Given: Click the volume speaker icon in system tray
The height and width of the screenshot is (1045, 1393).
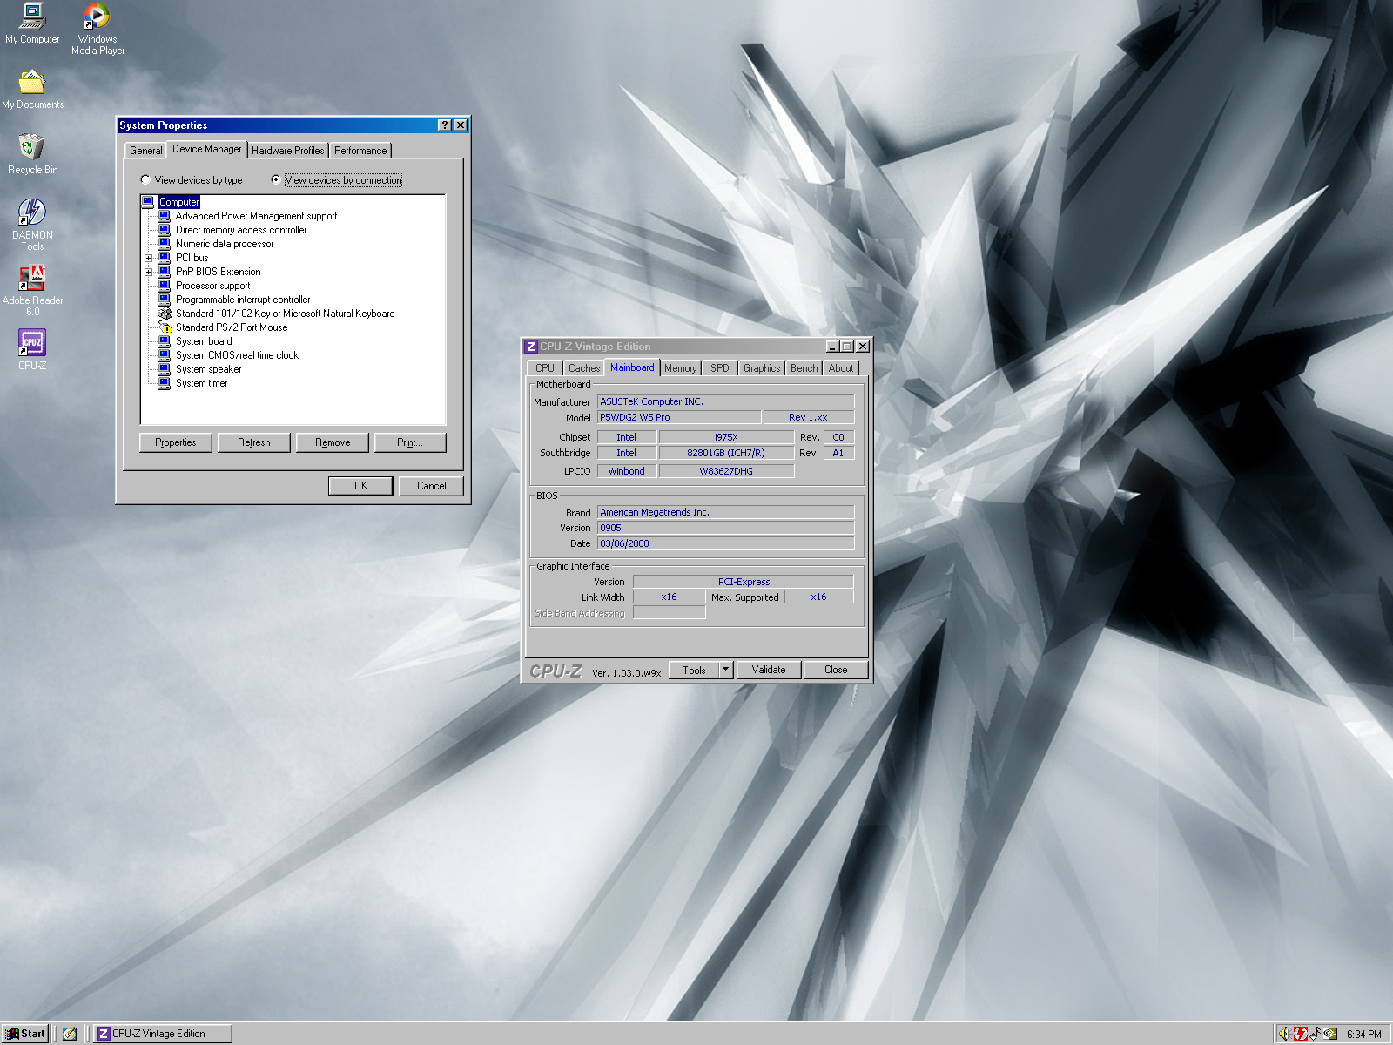Looking at the screenshot, I should click(x=1283, y=1034).
